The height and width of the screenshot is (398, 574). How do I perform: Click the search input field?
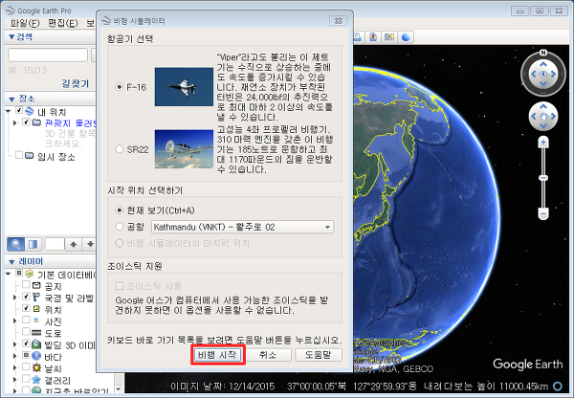48,55
